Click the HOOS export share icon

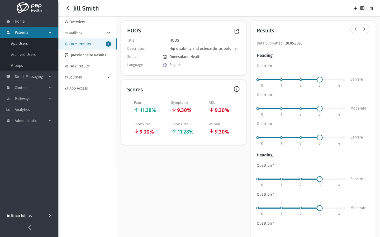(237, 31)
